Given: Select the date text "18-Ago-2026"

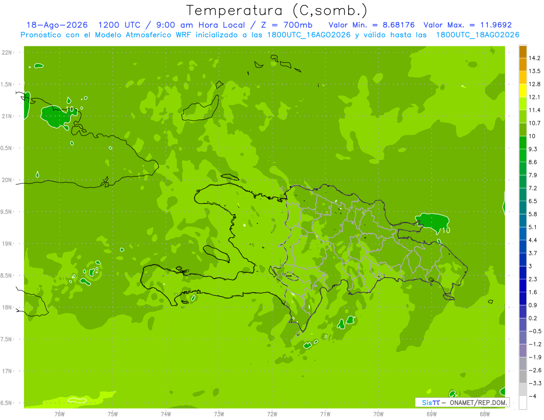Looking at the screenshot, I should (57, 25).
